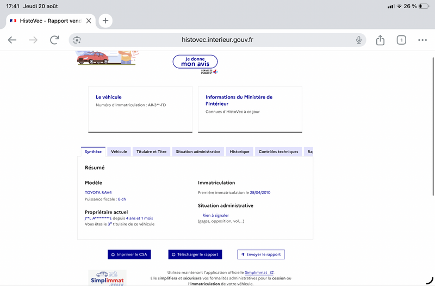
Task: Click Envoyer le rapport button
Action: coord(261,254)
